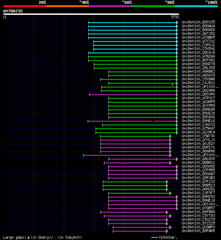
Task: Click the arrowhead ending the C0P3F7 alignment
Action: tap(171, 193)
